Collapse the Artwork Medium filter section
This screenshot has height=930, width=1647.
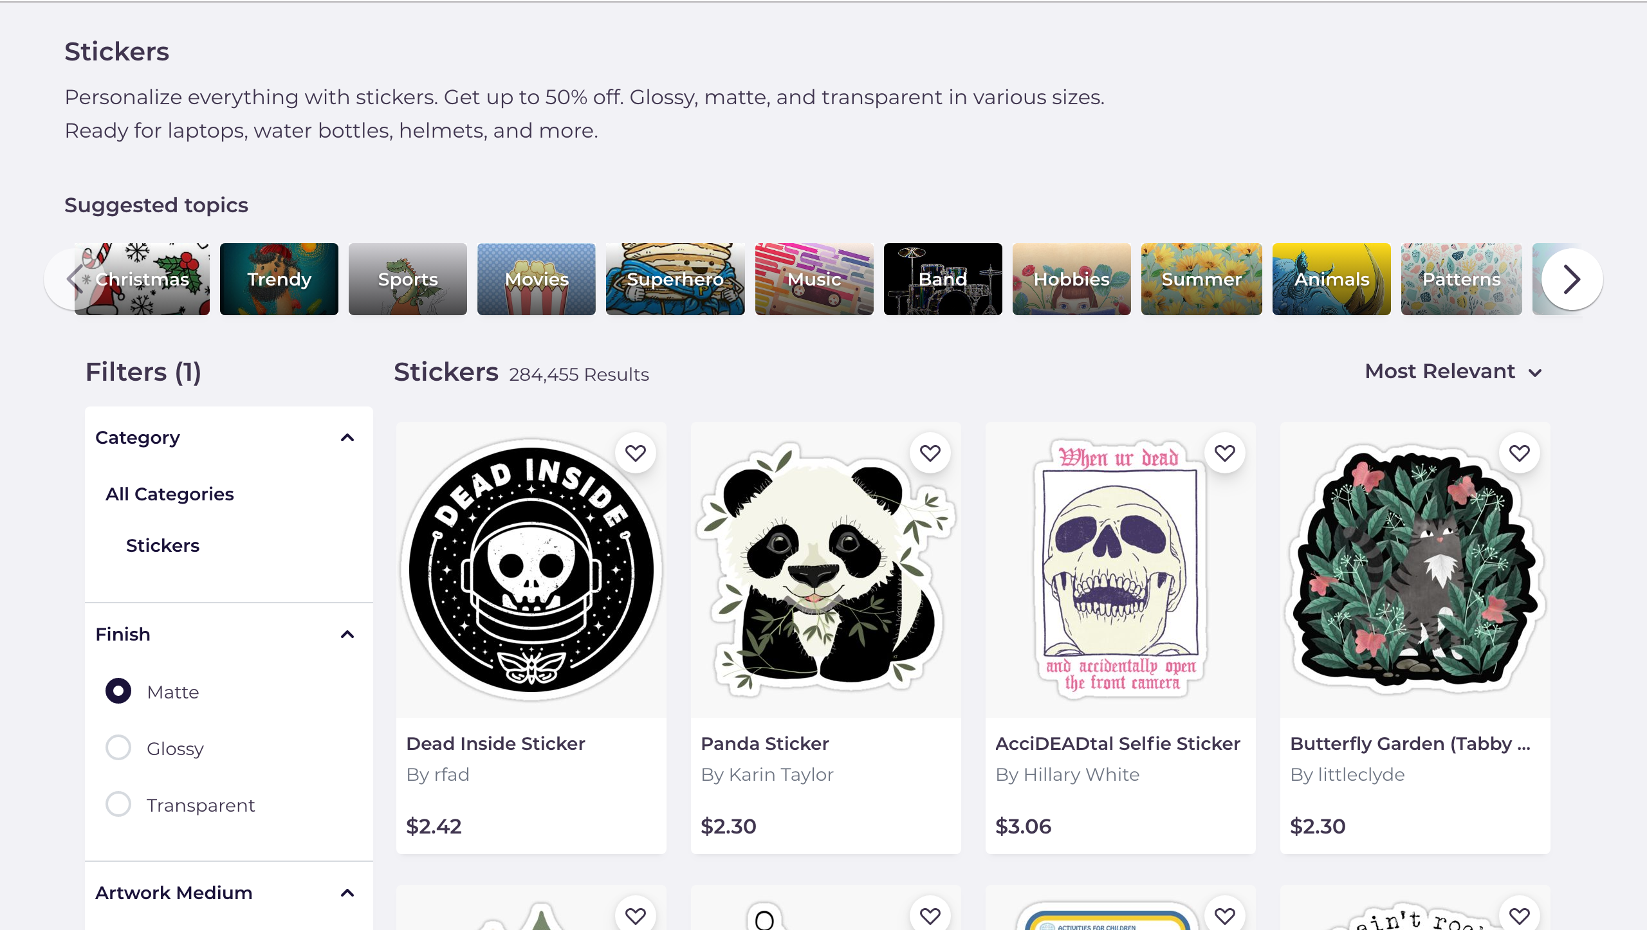(347, 893)
